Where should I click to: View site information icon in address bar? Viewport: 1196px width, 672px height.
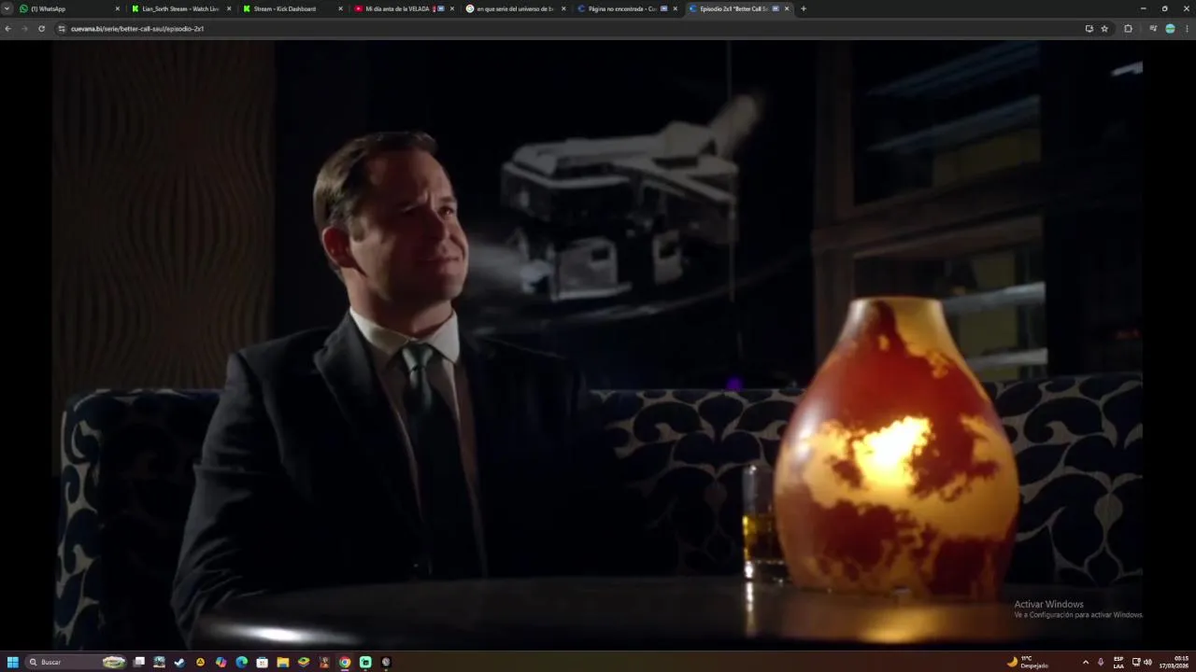coord(62,29)
